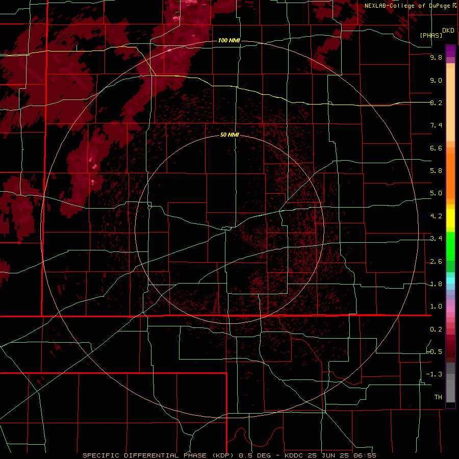Click the 2.6 legend value

click(436, 262)
